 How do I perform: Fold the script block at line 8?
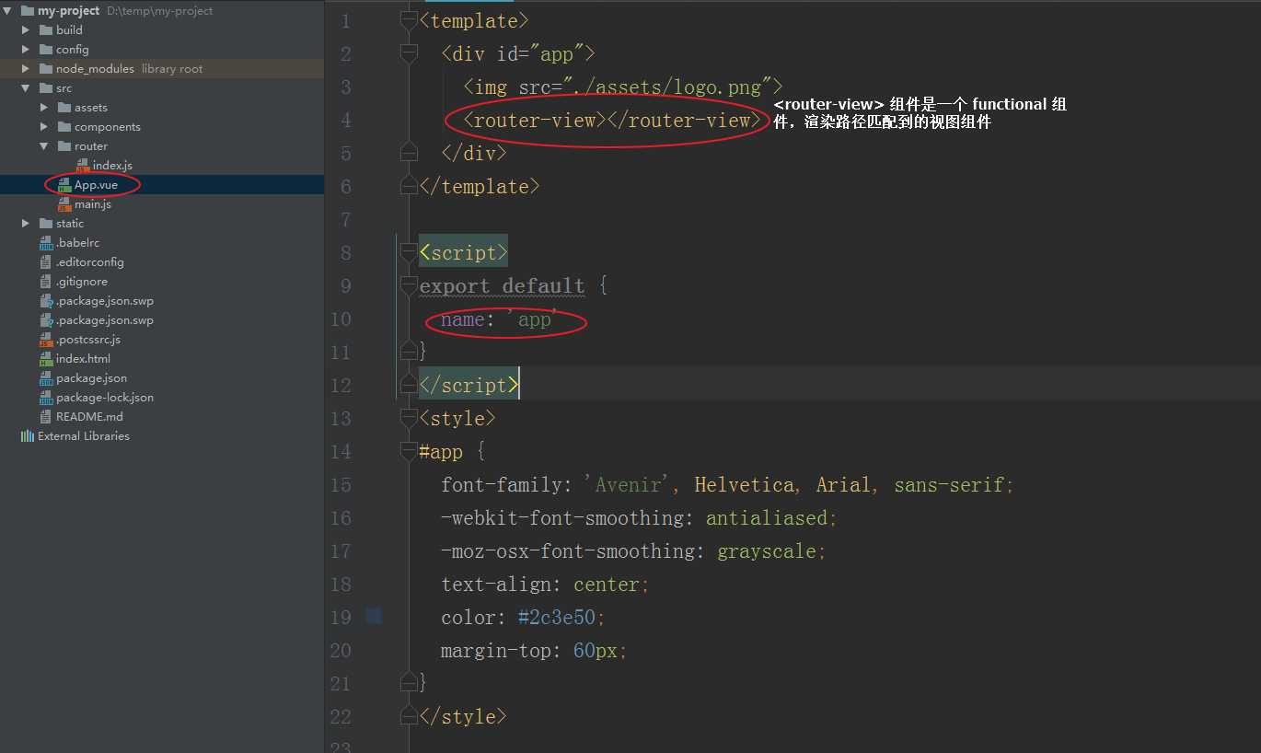pos(409,252)
